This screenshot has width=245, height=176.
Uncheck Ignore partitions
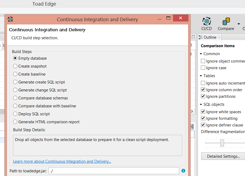[x=203, y=96]
